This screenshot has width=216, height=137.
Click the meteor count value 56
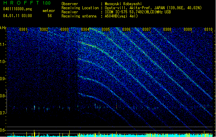tap(50, 16)
